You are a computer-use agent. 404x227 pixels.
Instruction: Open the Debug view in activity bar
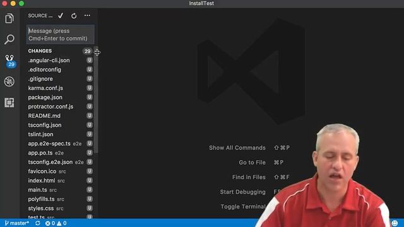[9, 81]
